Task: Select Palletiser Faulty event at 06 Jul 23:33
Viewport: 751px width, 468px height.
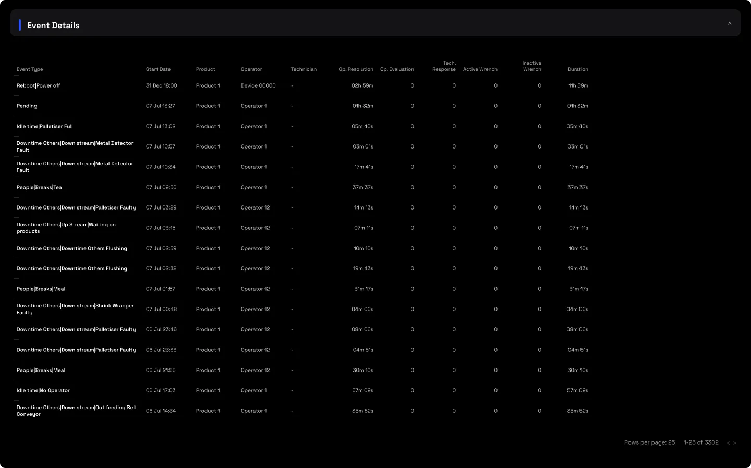Action: [302, 350]
